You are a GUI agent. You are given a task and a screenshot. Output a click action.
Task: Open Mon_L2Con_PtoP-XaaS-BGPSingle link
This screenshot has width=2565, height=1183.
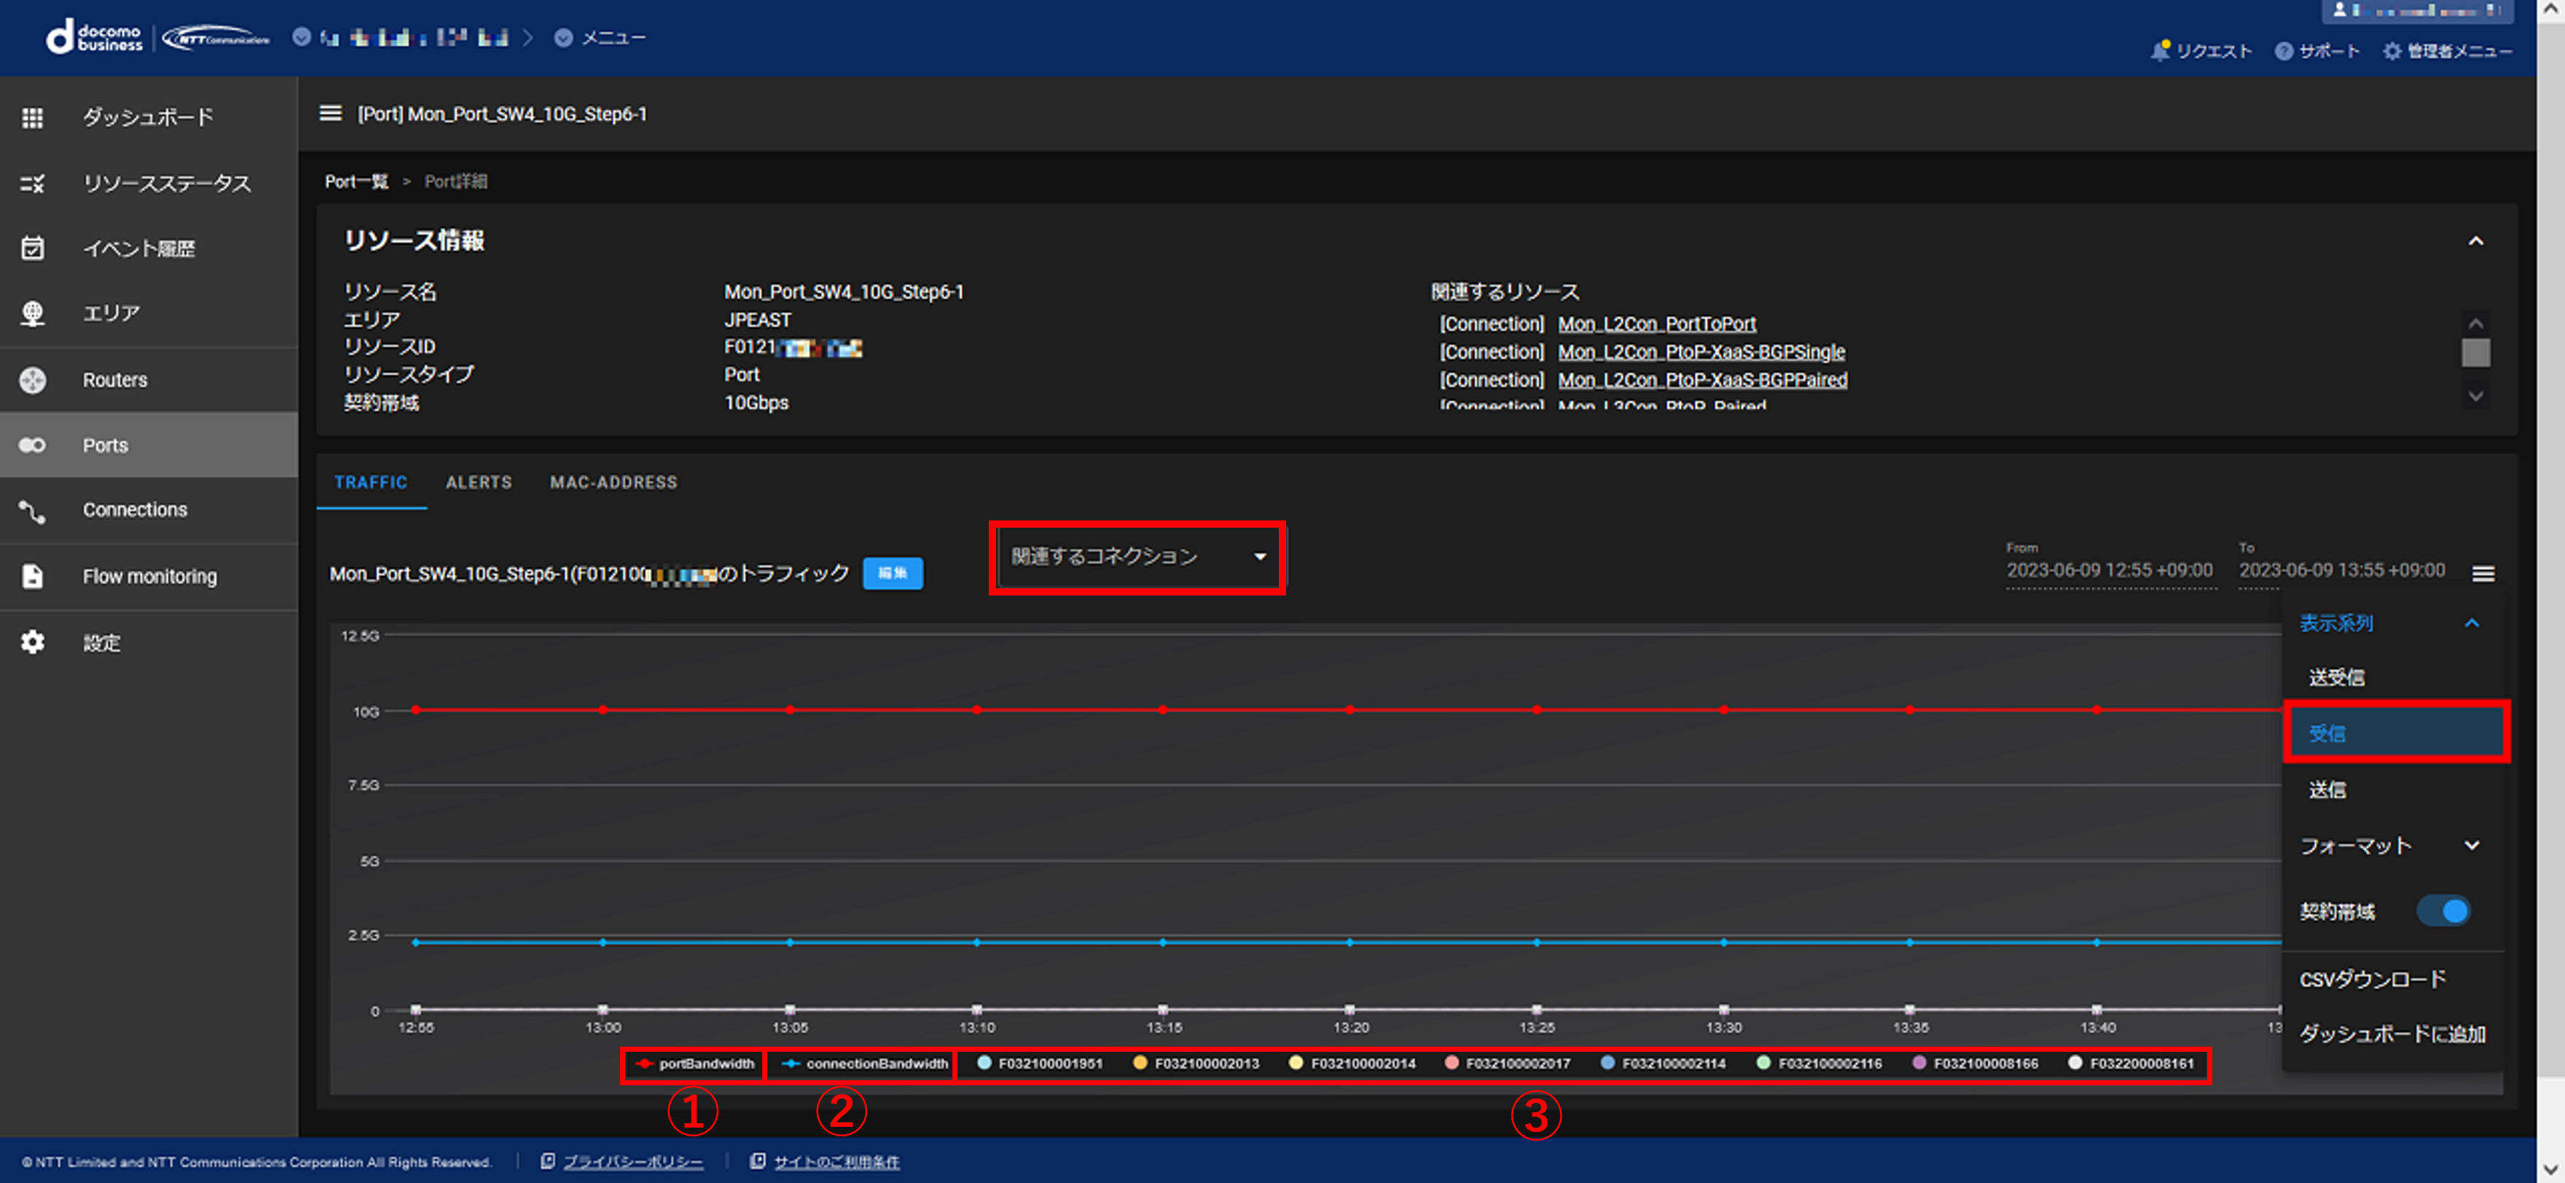pos(1701,351)
